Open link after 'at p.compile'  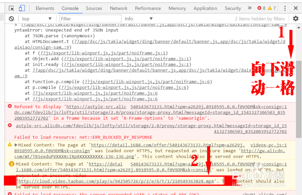point(124,88)
